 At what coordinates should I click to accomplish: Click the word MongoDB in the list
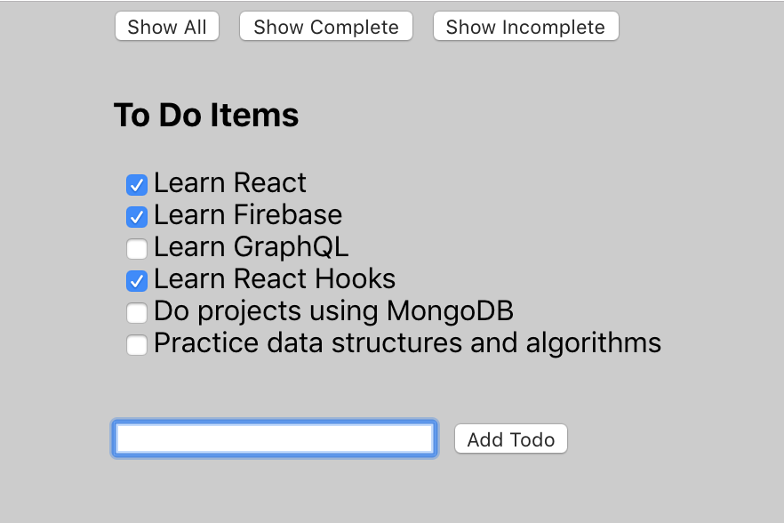pyautogui.click(x=450, y=310)
